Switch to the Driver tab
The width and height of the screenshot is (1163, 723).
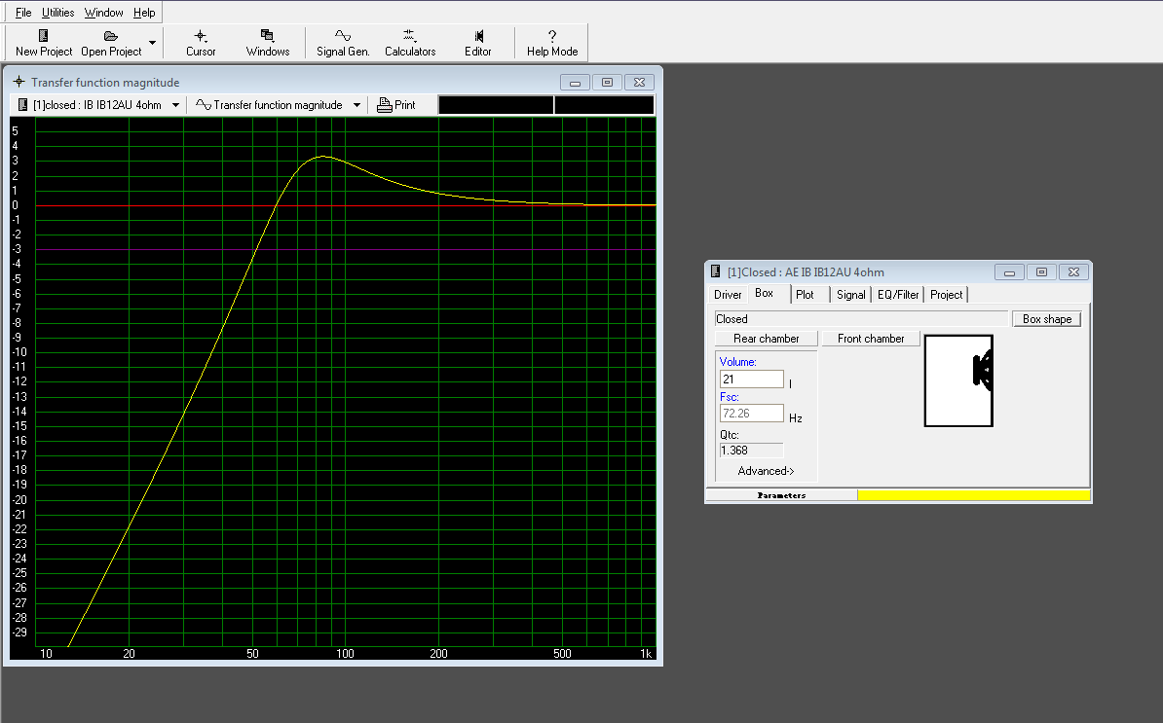(728, 295)
